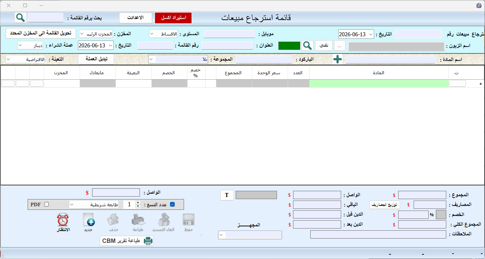This screenshot has height=259, width=485.
Task: Click the نقدي cash button
Action: [324, 46]
